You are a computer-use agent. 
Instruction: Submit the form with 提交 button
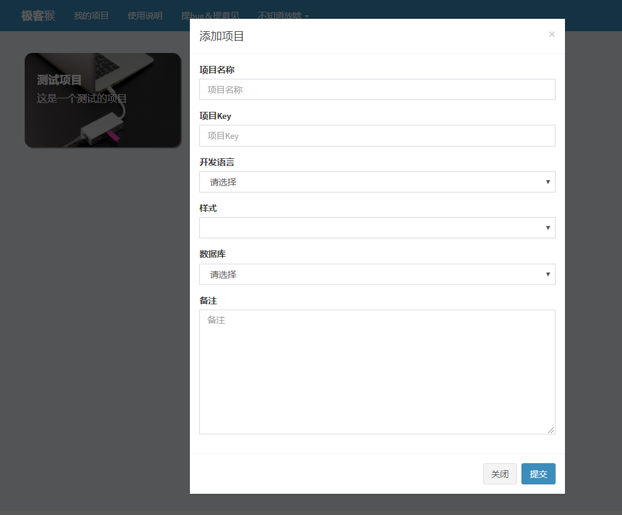[x=539, y=474]
